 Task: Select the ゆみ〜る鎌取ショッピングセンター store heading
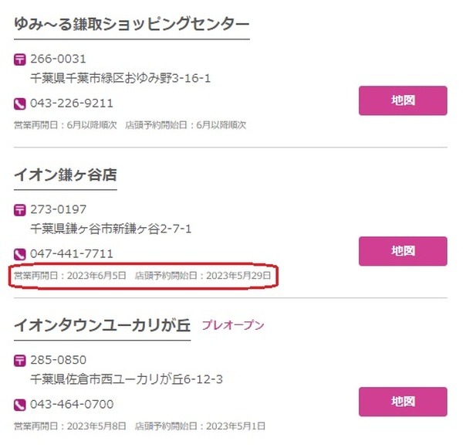pyautogui.click(x=132, y=24)
